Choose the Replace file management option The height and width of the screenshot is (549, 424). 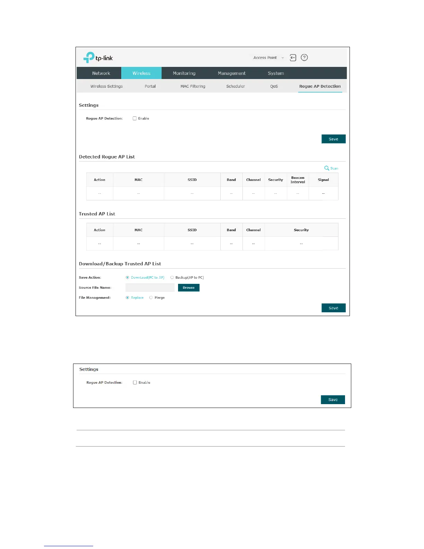coord(127,298)
